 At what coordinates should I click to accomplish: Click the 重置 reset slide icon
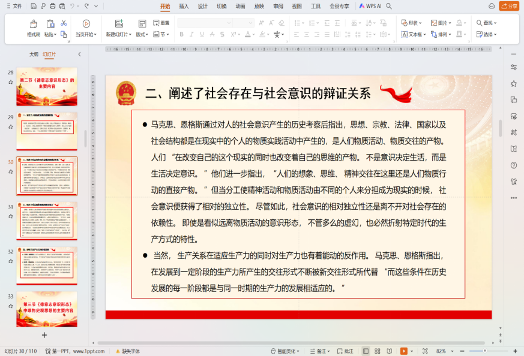click(x=161, y=23)
